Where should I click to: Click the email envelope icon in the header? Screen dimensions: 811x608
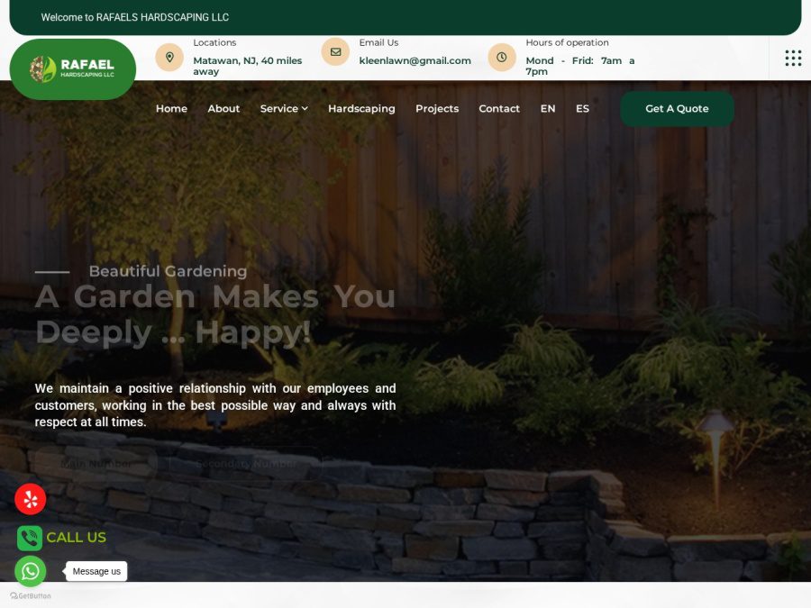(x=334, y=51)
